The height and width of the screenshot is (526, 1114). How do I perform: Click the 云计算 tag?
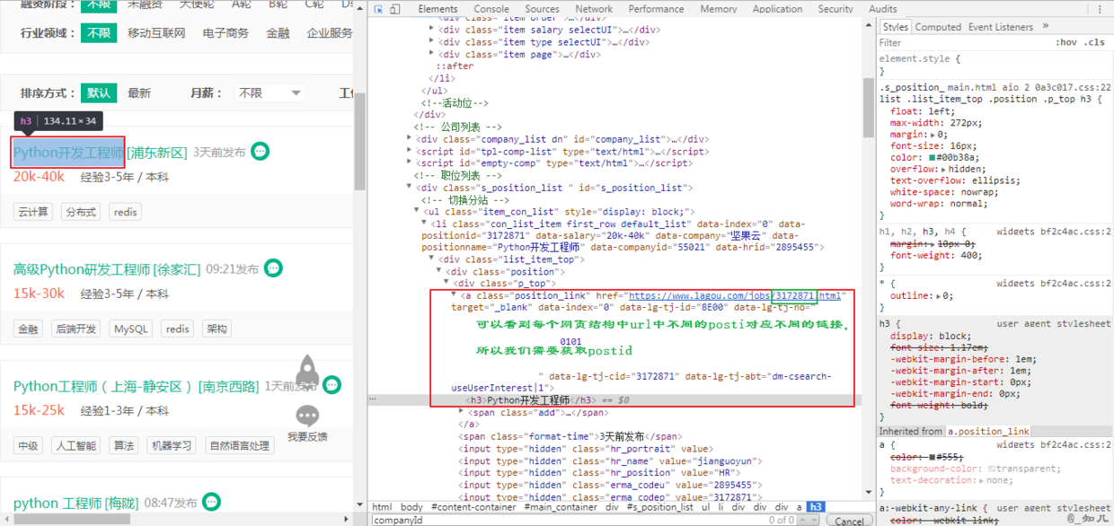(x=33, y=212)
